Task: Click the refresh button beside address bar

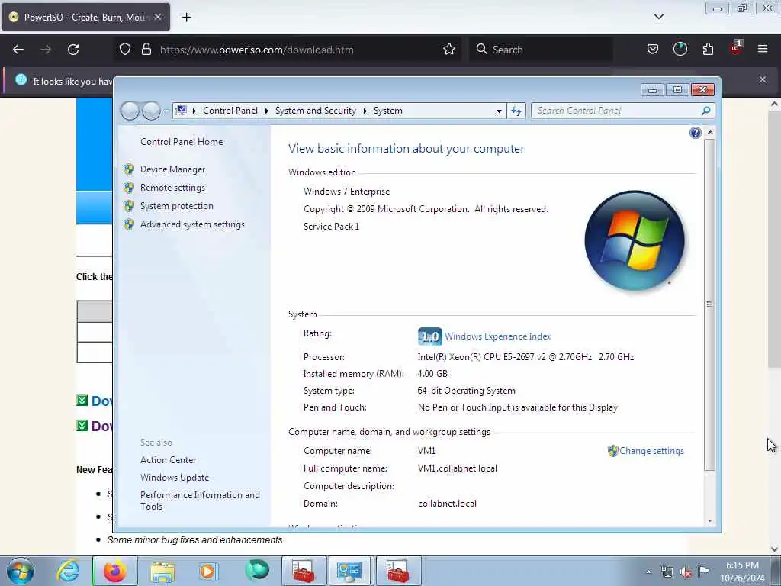Action: tap(516, 111)
